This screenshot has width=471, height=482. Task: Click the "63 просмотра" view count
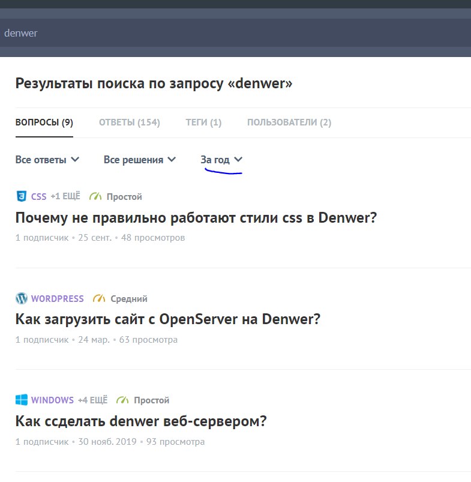tap(148, 340)
